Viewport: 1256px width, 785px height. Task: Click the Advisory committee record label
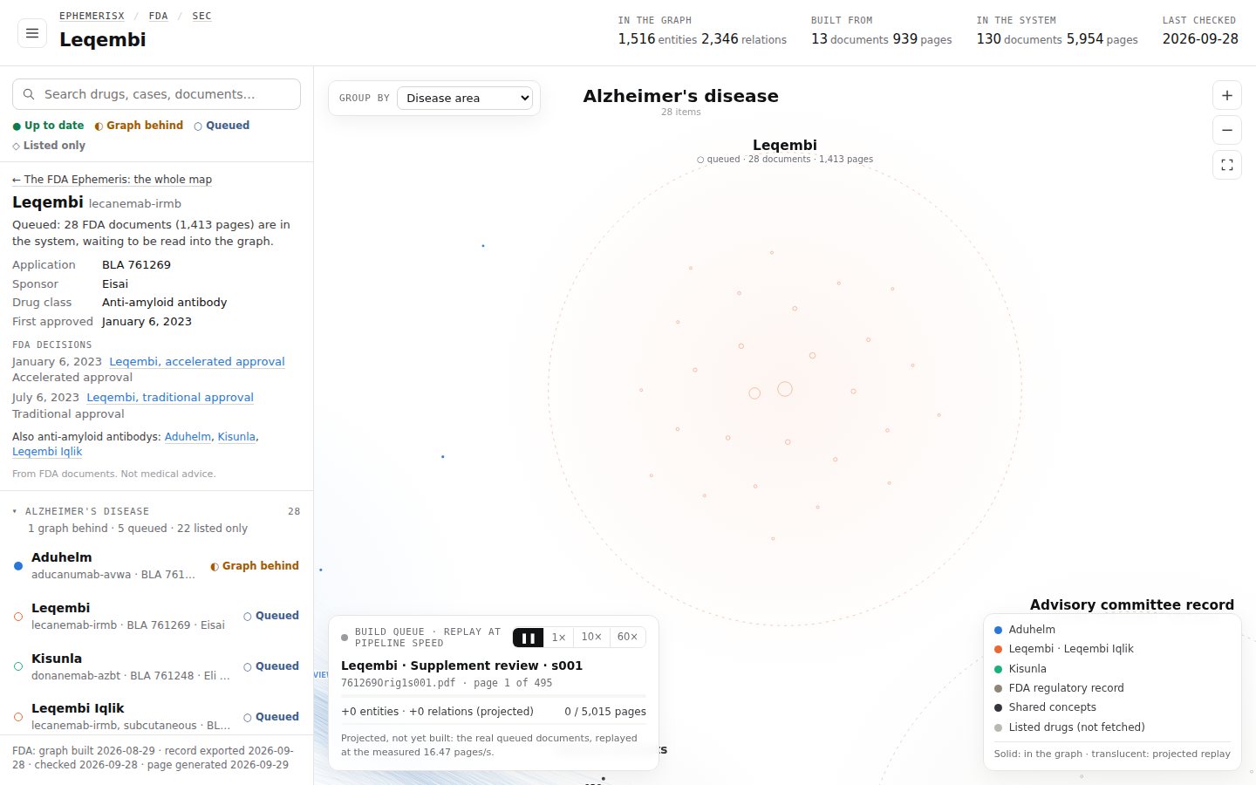(x=1132, y=604)
